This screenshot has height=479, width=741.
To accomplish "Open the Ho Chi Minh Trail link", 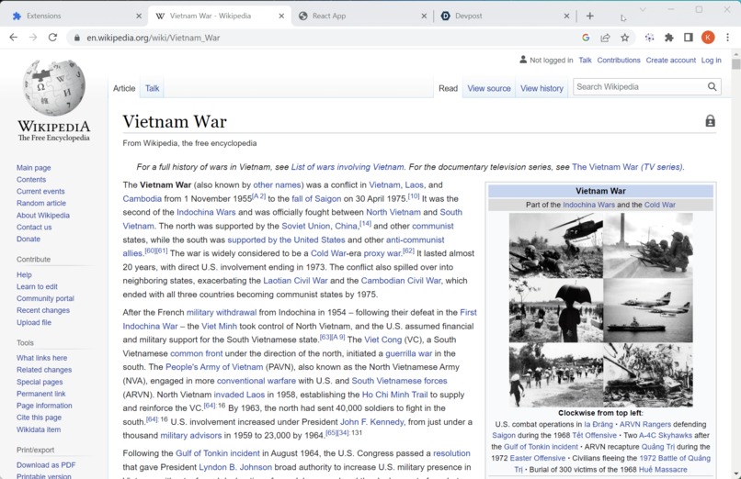I will coord(394,395).
